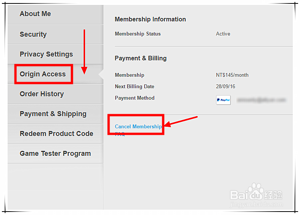Open the FAQ link below Cancel Membership

[x=120, y=134]
